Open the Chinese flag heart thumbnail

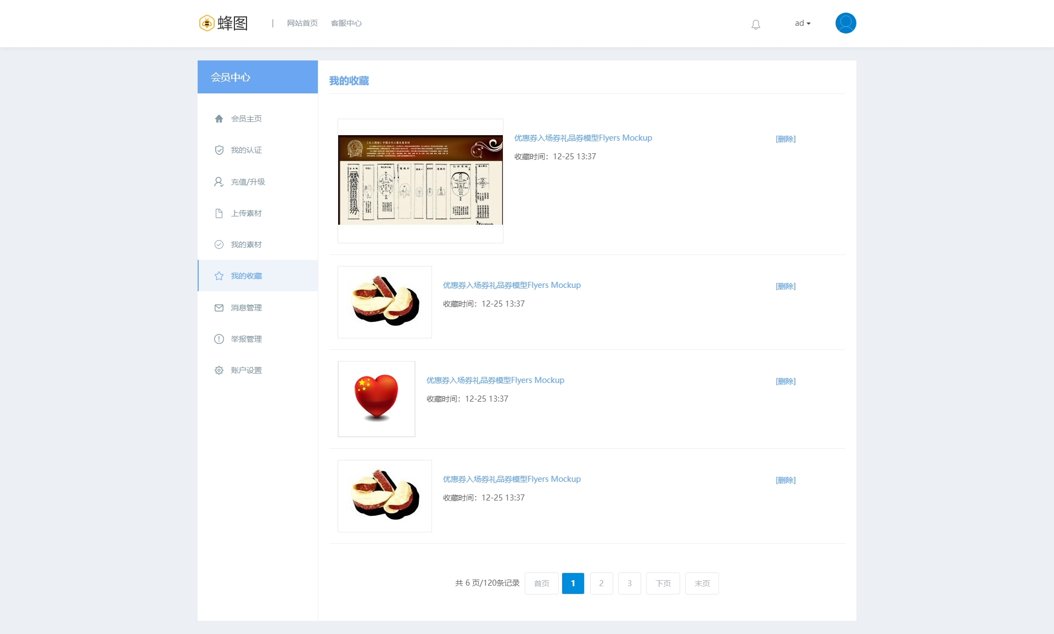377,399
